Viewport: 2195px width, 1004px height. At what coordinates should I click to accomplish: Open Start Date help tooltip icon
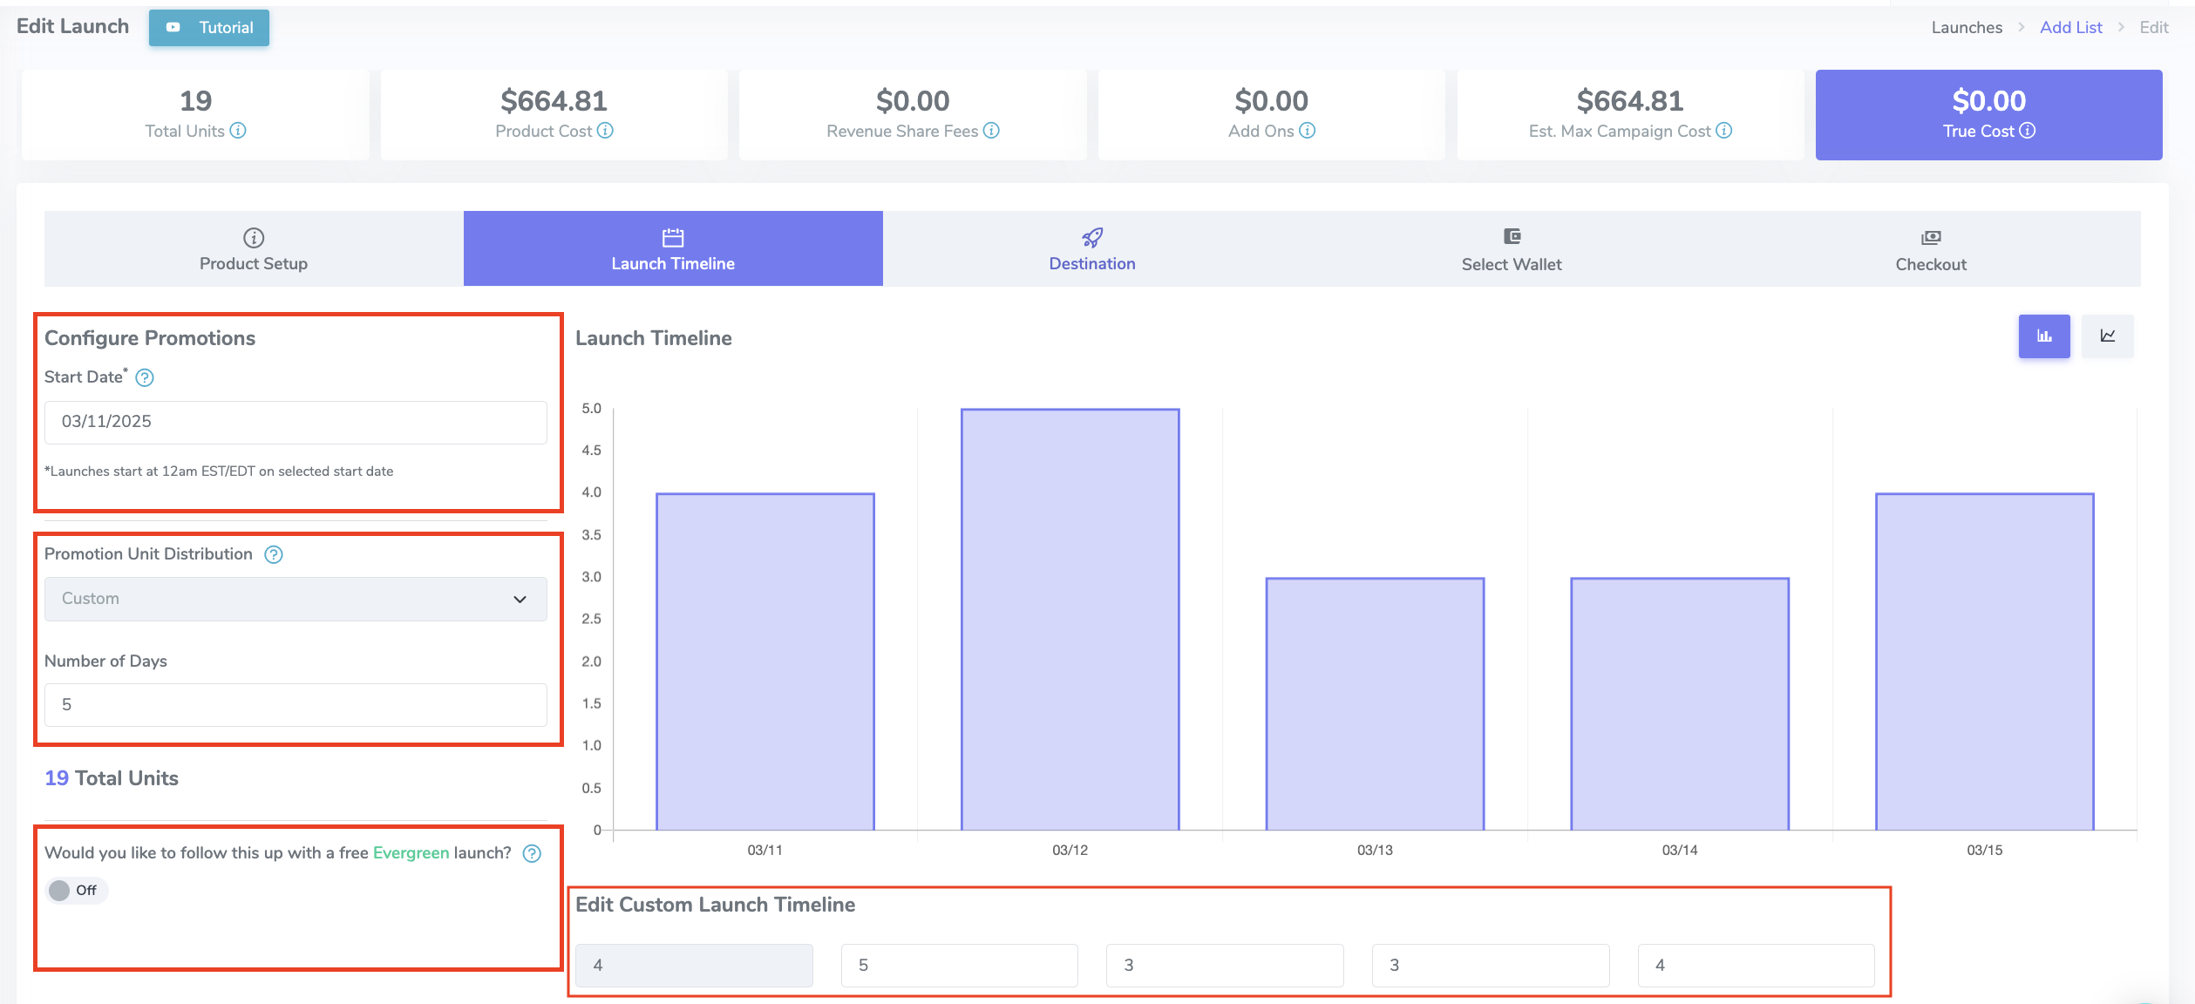pyautogui.click(x=145, y=378)
